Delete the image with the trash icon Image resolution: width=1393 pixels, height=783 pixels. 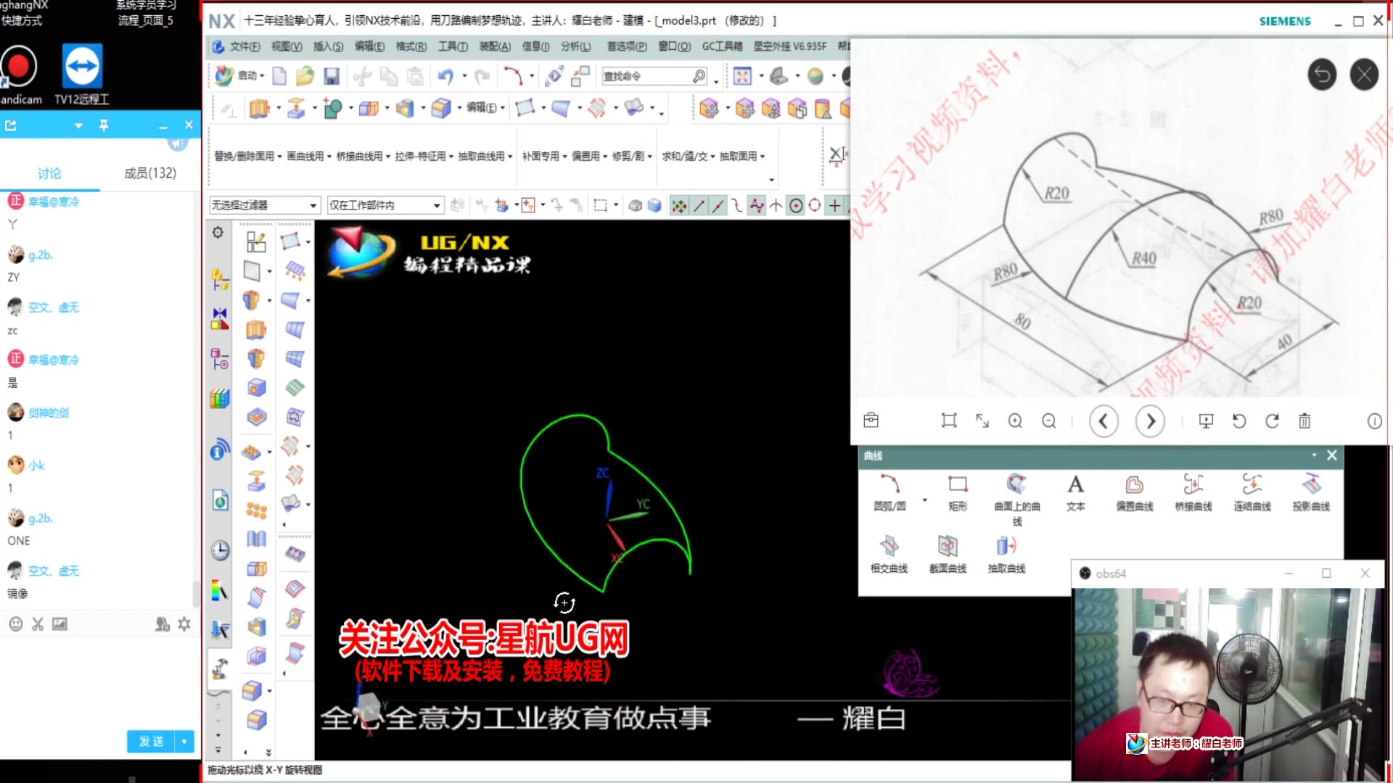1304,421
